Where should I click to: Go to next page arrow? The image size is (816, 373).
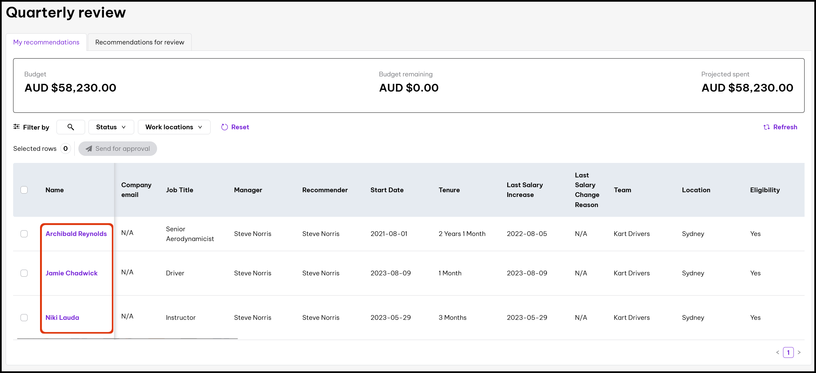tap(799, 352)
